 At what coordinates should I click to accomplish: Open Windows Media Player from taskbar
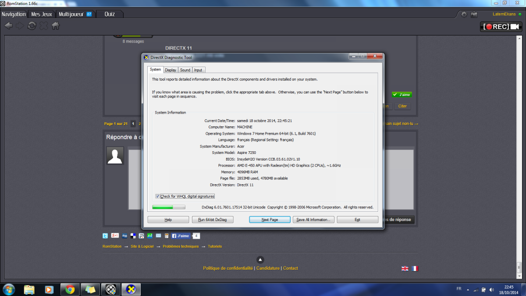point(50,289)
